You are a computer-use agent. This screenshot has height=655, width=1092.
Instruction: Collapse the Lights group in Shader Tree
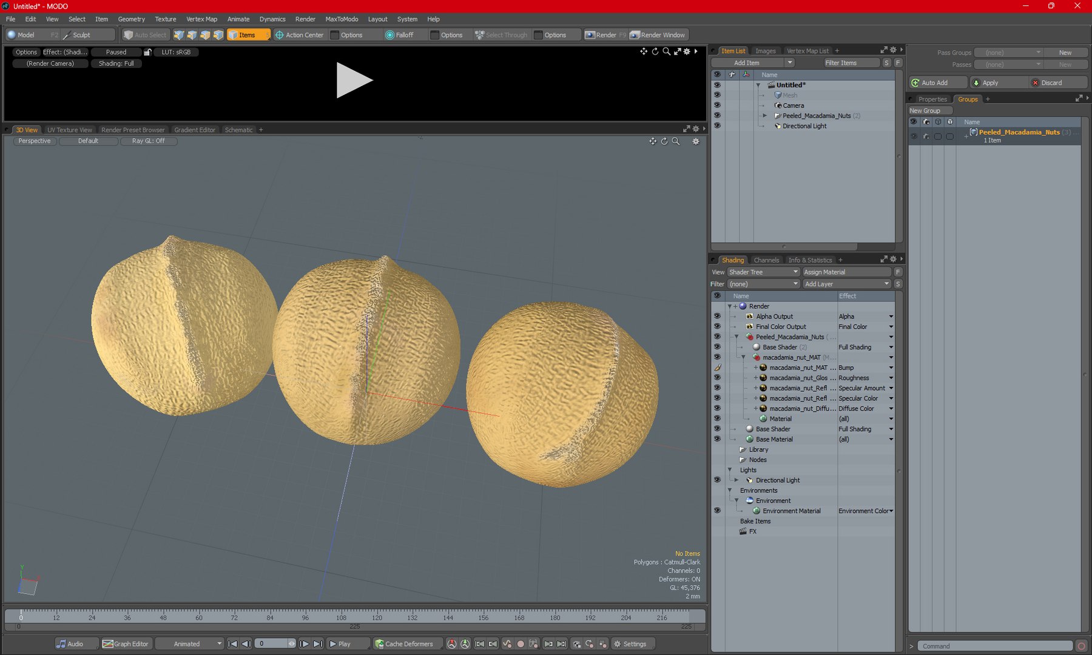coord(730,470)
